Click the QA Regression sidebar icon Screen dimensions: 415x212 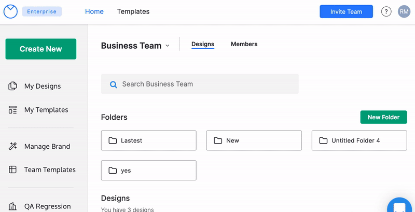coord(13,206)
